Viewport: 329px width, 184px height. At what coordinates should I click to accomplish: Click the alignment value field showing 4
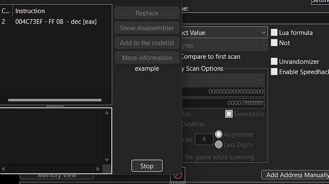(x=204, y=139)
